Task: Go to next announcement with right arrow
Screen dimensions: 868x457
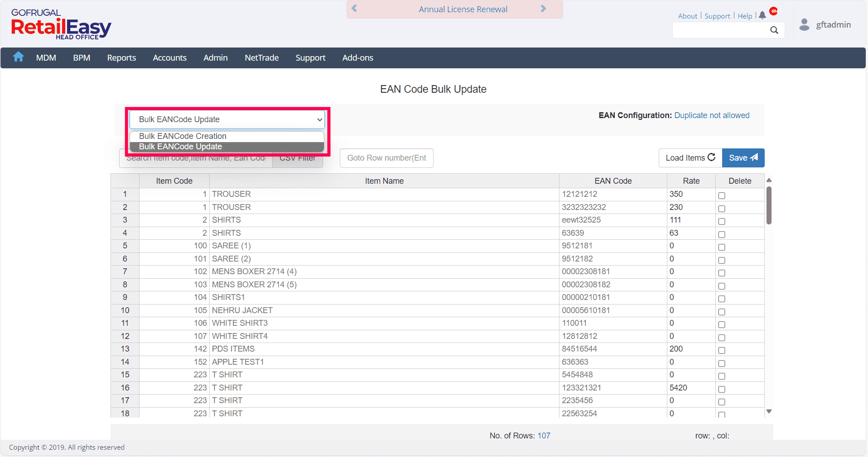Action: click(x=543, y=9)
